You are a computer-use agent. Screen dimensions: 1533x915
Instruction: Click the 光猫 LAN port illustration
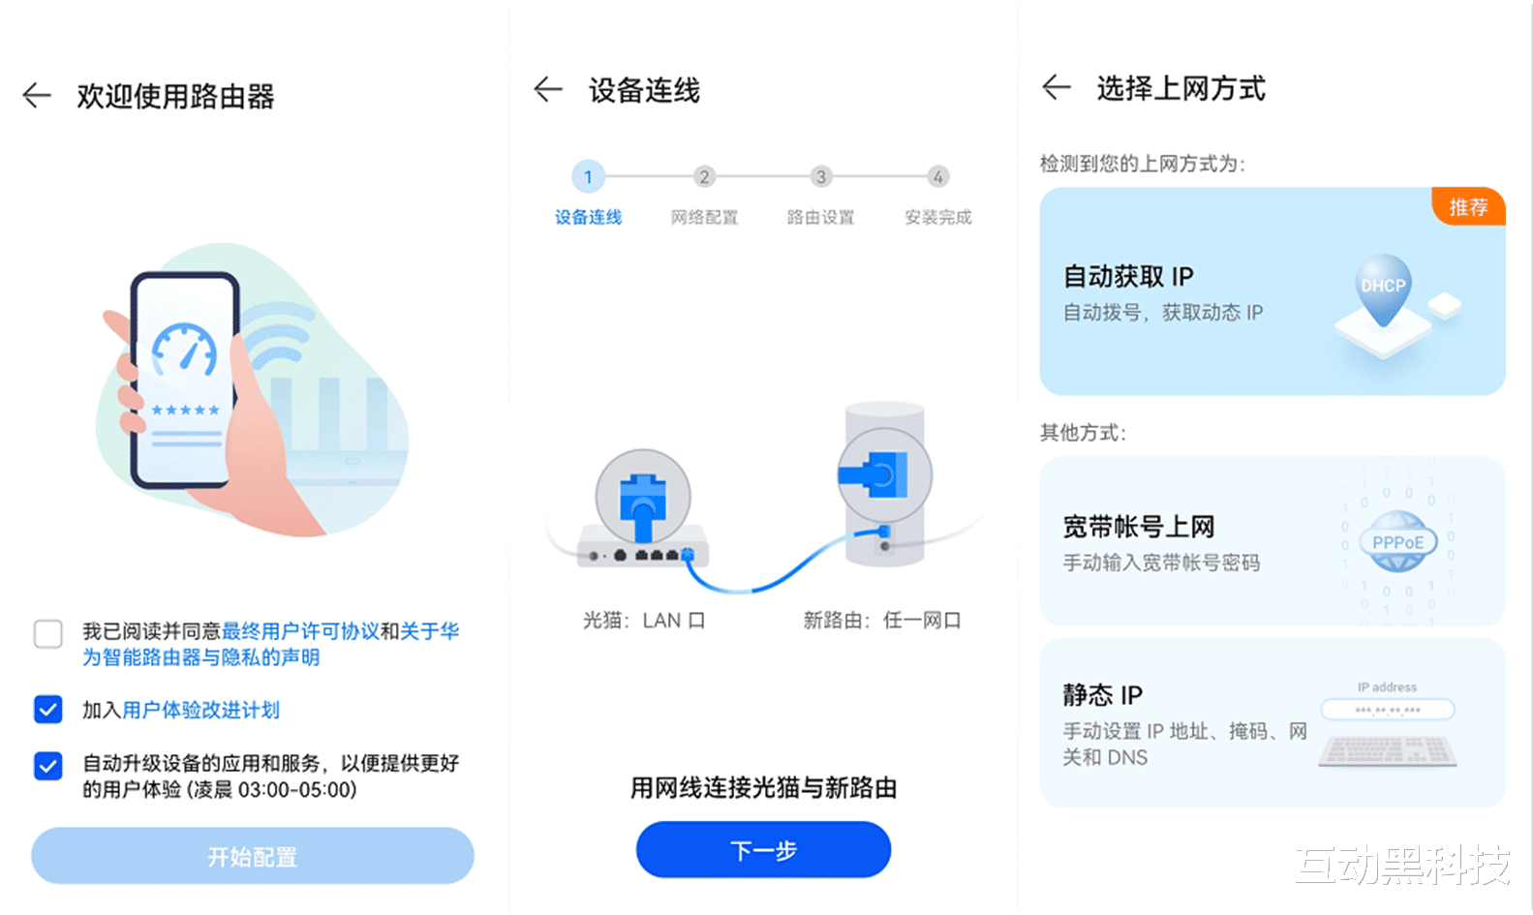(x=643, y=509)
